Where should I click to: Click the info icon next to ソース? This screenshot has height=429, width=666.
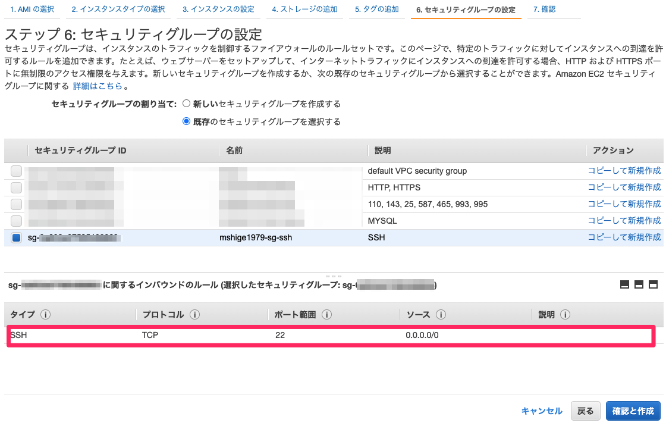click(441, 315)
